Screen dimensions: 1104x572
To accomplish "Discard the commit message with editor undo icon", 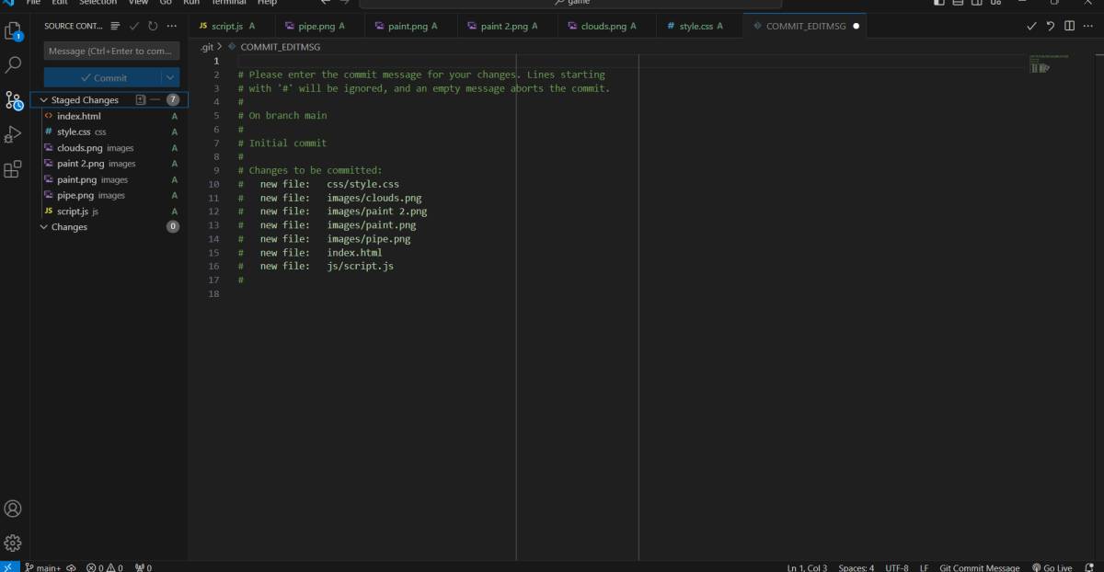I will 1051,26.
